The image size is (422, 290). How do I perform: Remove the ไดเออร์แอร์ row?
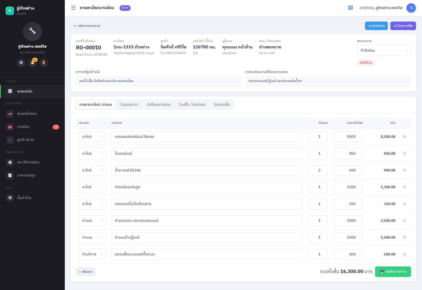[404, 154]
